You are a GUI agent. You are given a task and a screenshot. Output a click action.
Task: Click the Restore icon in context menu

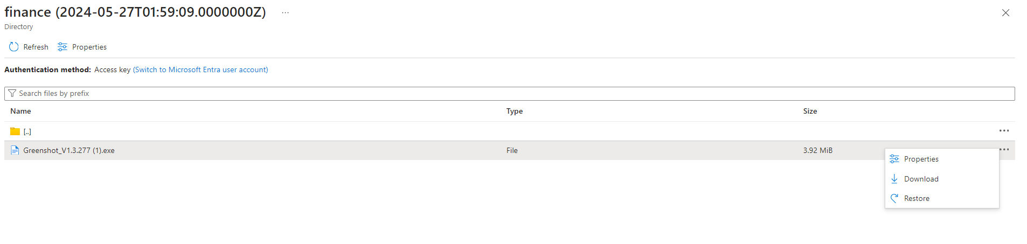[x=894, y=198]
